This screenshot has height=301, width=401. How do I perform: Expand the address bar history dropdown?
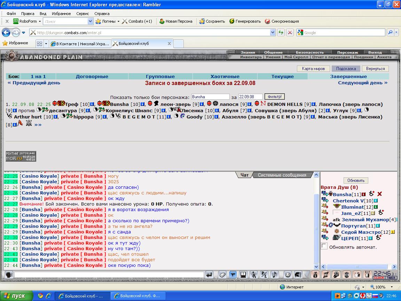click(x=272, y=32)
